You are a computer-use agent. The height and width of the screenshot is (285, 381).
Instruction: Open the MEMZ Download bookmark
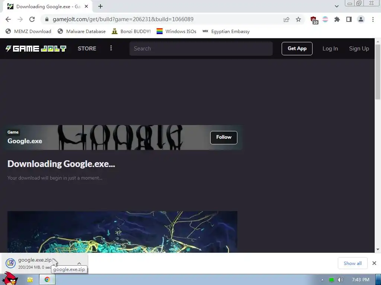coord(28,32)
